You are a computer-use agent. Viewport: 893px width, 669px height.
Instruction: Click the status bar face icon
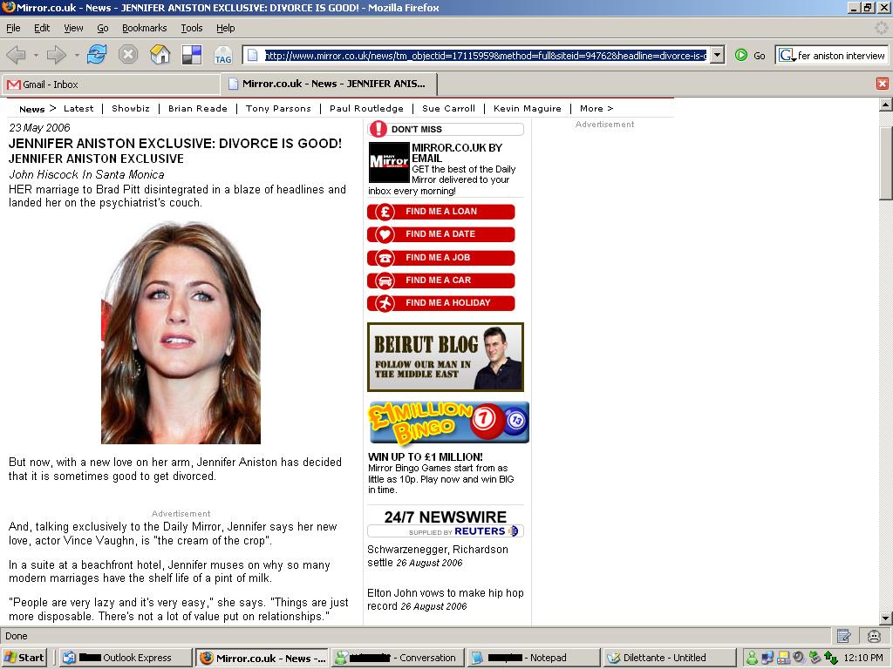click(x=874, y=636)
